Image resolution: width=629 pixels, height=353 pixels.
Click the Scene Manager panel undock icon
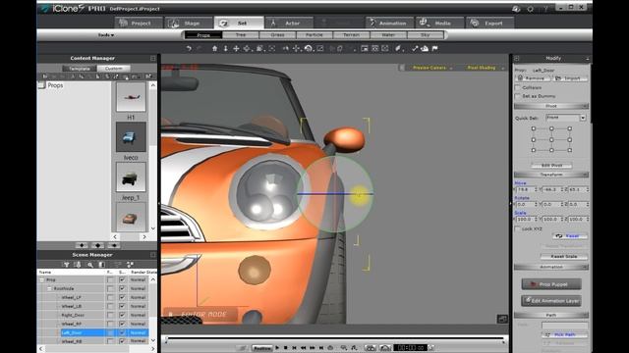click(x=153, y=255)
